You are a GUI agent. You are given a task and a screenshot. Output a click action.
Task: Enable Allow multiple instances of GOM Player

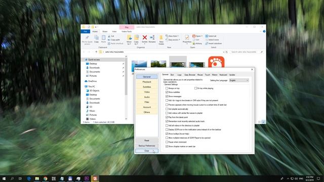point(167,138)
